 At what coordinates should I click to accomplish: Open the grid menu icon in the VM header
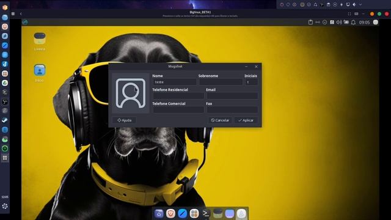pos(13,13)
